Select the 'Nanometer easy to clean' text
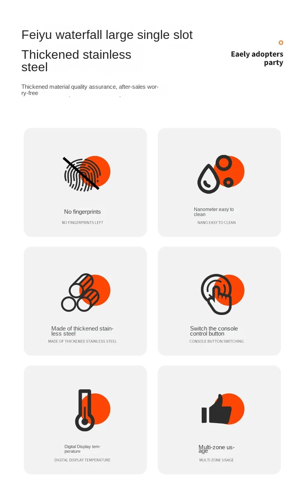Screen dimensions: 307x487 (x=214, y=212)
